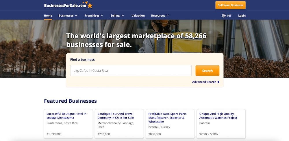Image resolution: width=289 pixels, height=141 pixels.
Task: Open Boutique Tour And Travel Company listing
Action: (116, 116)
